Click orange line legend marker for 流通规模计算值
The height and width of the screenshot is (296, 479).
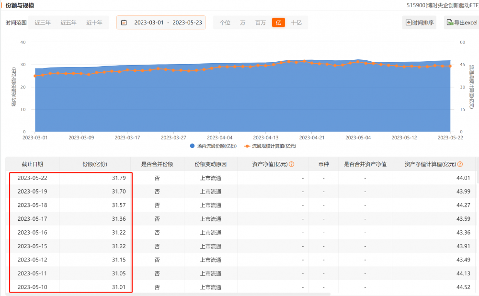click(247, 146)
